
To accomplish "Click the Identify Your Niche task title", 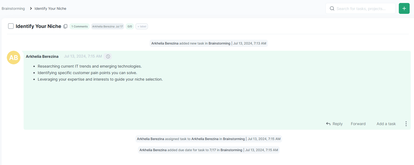I will (38, 26).
